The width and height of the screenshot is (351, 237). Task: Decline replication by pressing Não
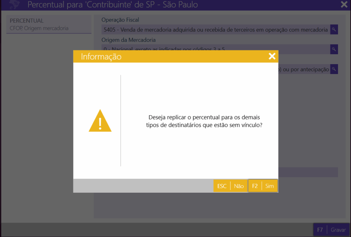pyautogui.click(x=239, y=186)
